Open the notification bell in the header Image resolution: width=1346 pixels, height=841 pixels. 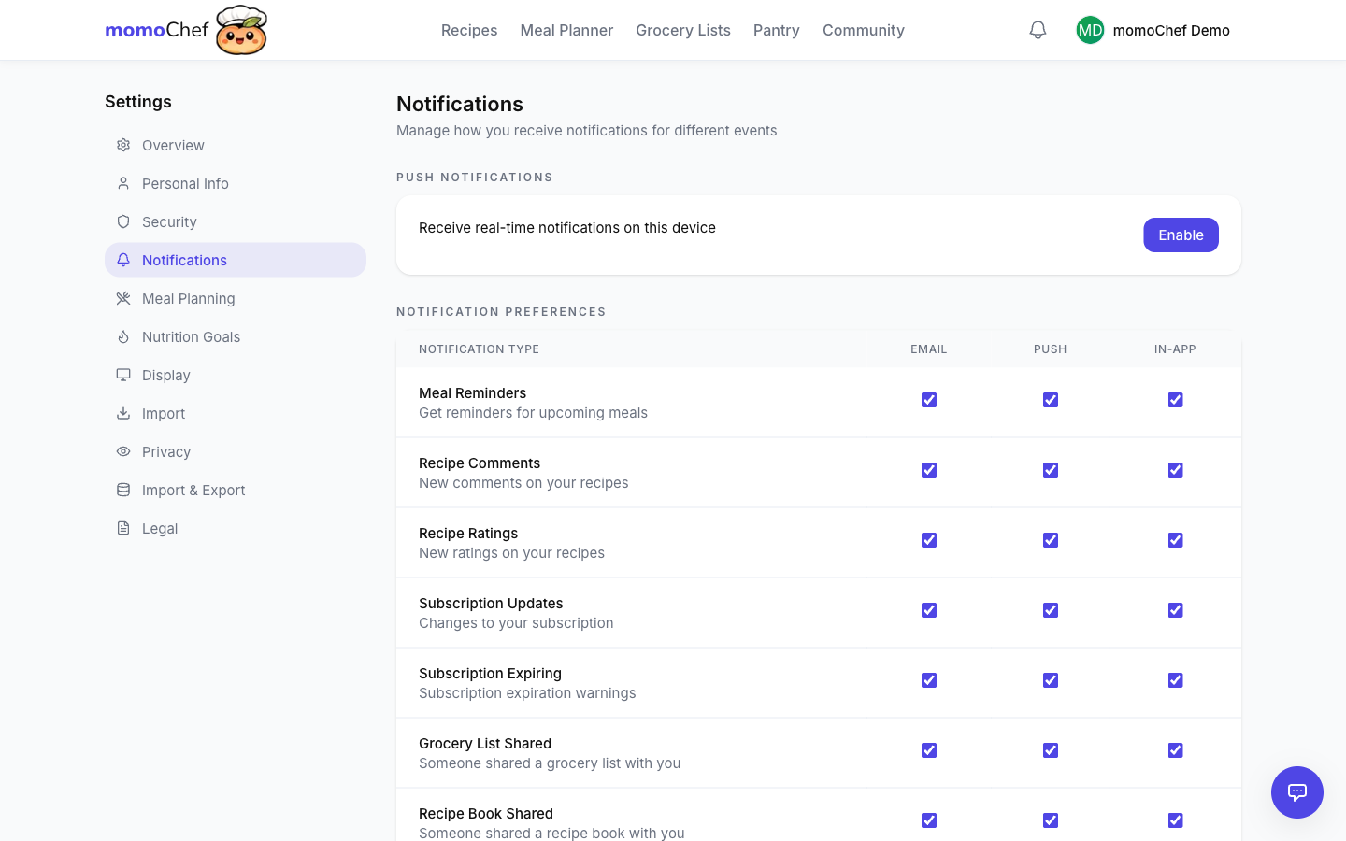(1038, 30)
